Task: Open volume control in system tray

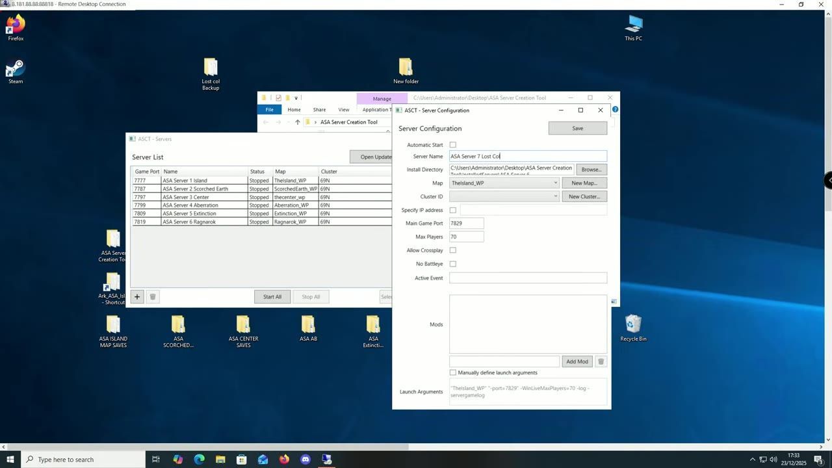Action: coord(773,460)
